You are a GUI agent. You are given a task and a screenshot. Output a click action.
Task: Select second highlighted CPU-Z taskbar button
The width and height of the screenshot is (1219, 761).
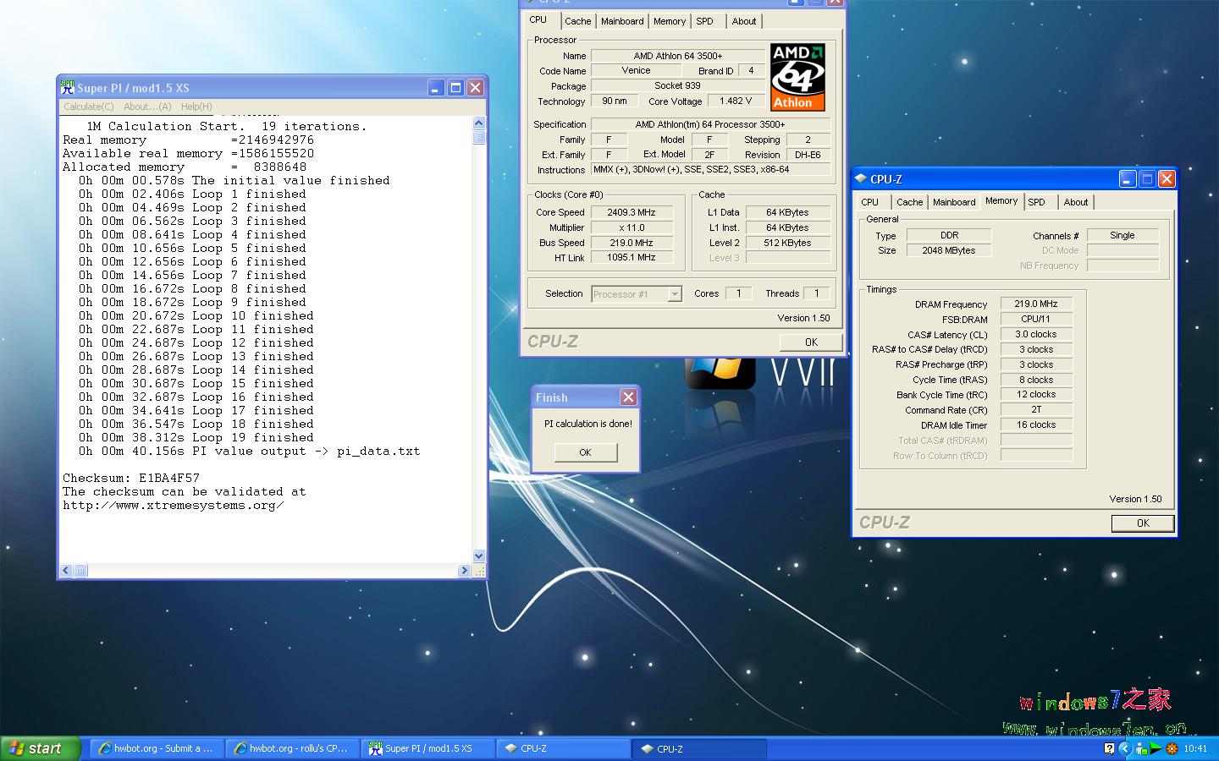699,748
